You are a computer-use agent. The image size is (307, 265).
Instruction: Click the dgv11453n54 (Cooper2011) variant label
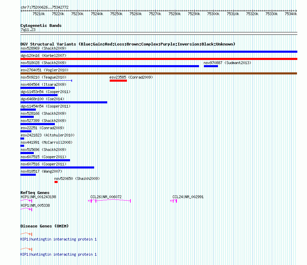point(46,92)
